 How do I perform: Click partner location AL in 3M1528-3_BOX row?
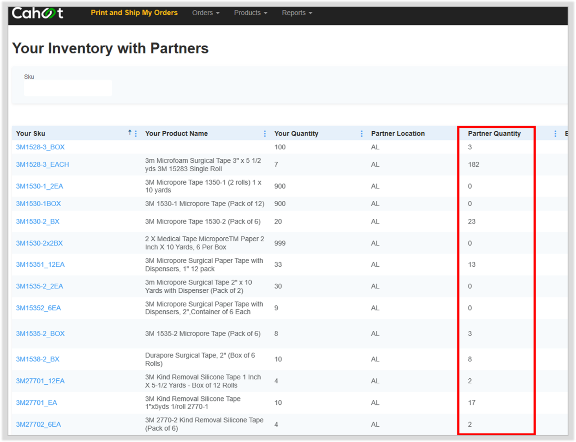click(375, 147)
